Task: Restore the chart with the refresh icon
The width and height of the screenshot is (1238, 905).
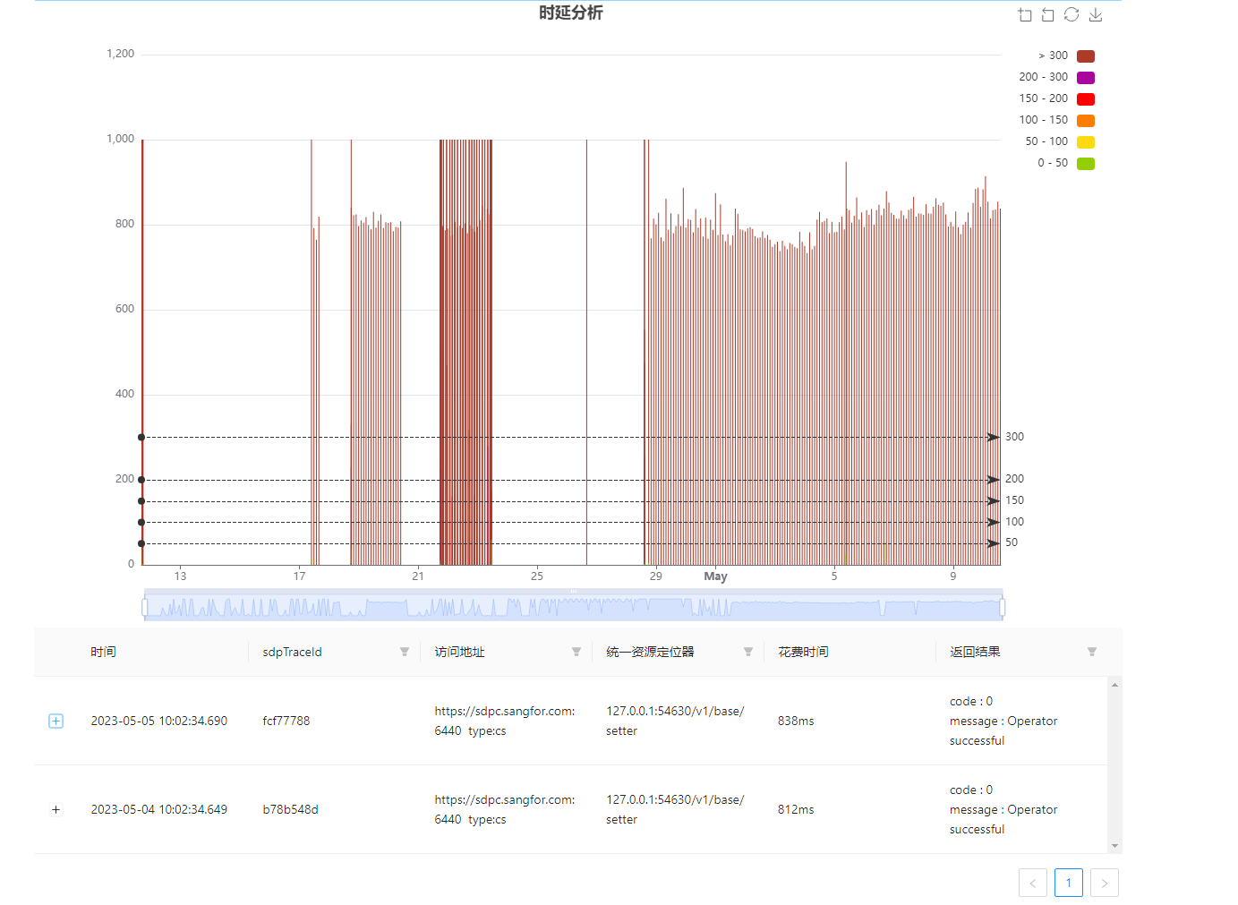Action: [1072, 15]
